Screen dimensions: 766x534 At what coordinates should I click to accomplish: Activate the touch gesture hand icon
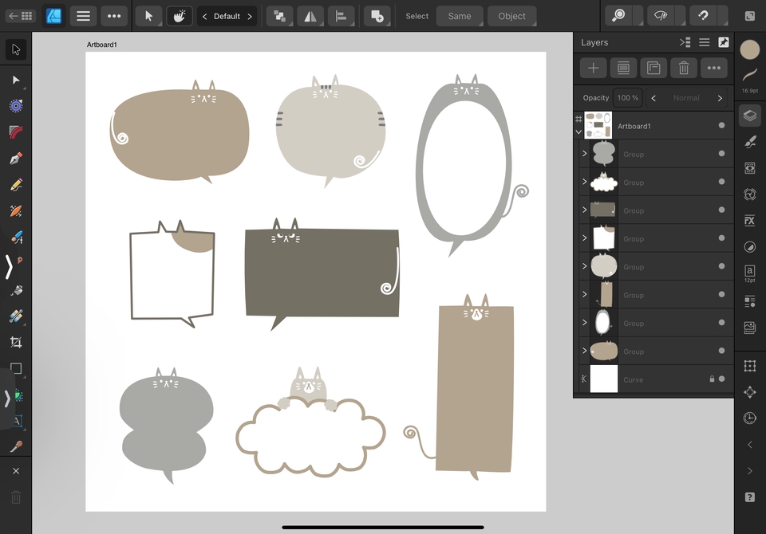(x=180, y=16)
